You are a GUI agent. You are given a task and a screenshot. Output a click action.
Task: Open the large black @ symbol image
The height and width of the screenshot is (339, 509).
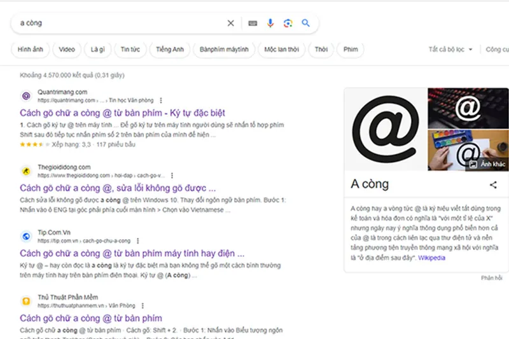coord(386,129)
